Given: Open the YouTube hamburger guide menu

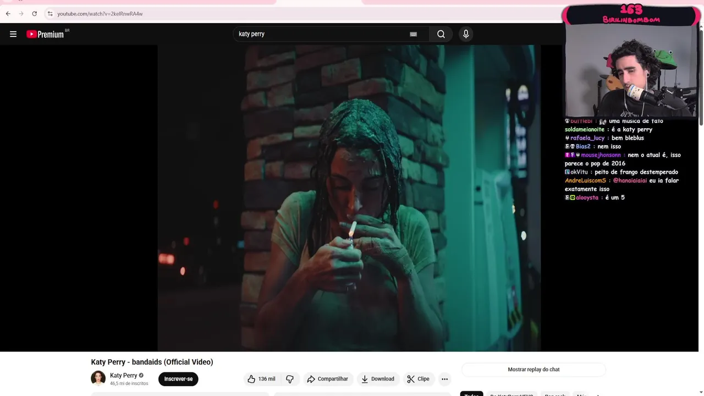Looking at the screenshot, I should tap(13, 34).
